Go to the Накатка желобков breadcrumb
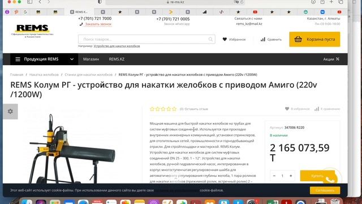Screen dimensions: 362x204 coord(44,75)
